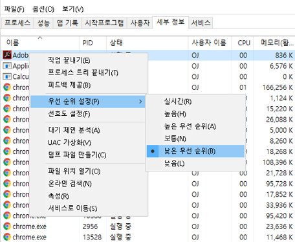
Task: Sort by the PID column header
Action: 93,43
